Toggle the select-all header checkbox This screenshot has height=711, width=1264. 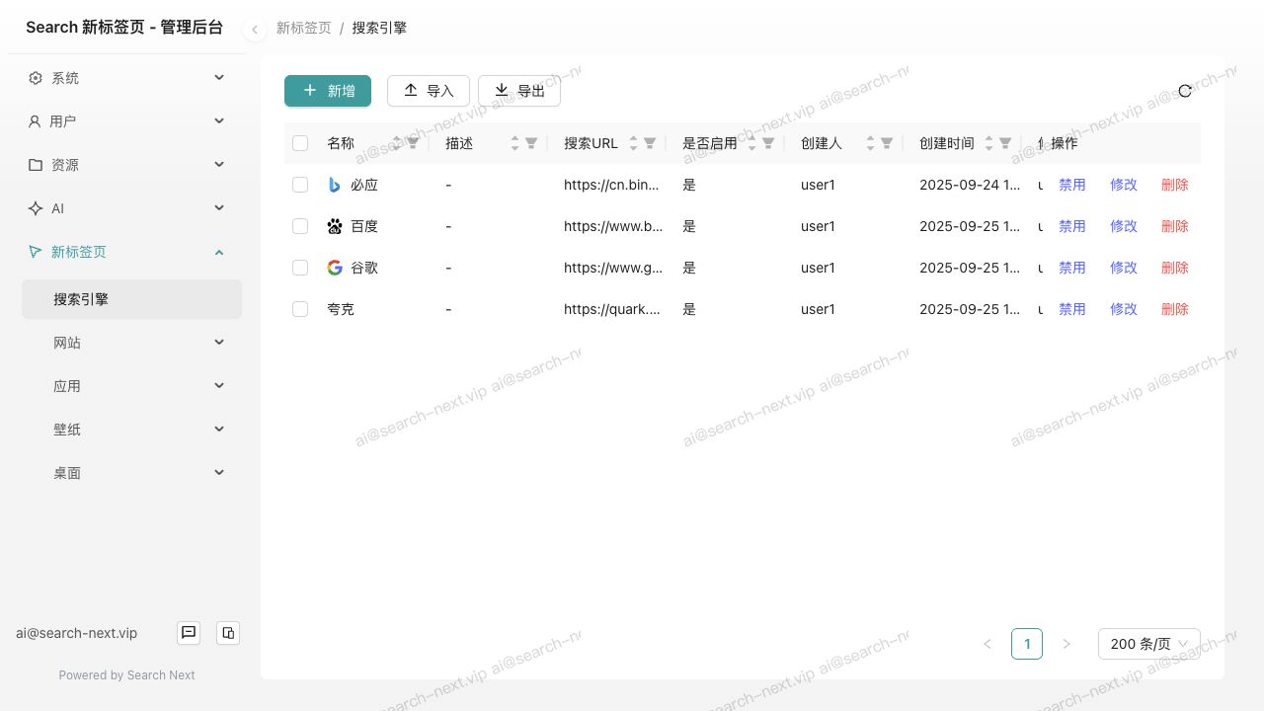[300, 143]
